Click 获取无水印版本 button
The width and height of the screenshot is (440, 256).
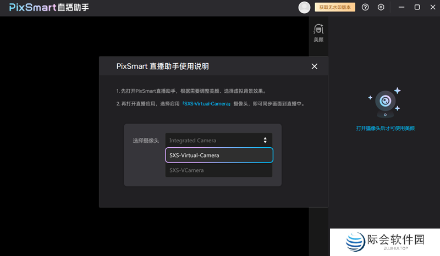pyautogui.click(x=335, y=7)
